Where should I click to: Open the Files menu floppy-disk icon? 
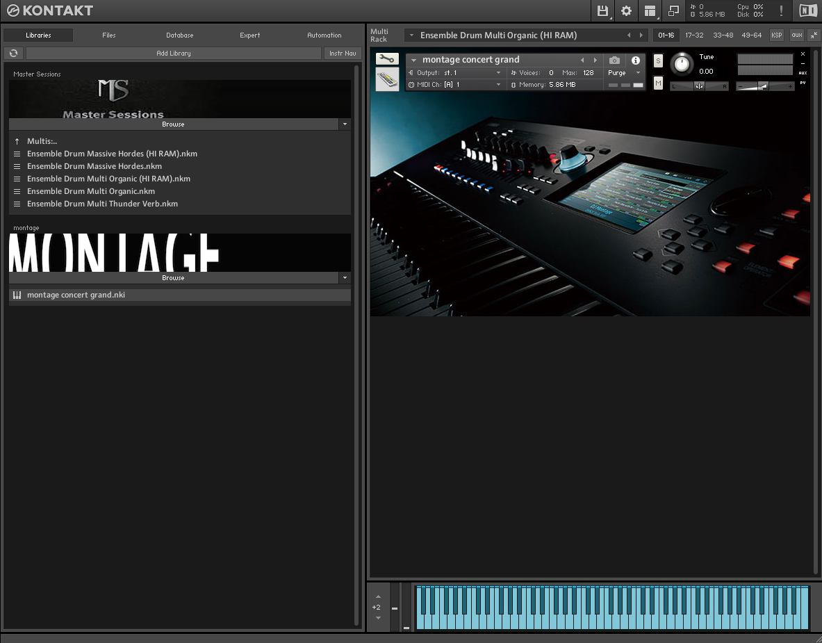click(x=602, y=10)
